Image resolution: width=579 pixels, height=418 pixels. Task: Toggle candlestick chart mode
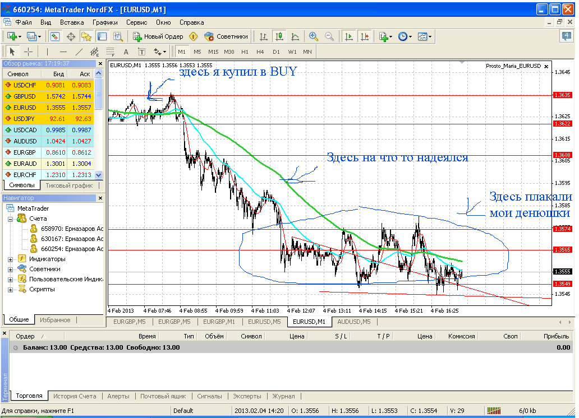tap(279, 36)
